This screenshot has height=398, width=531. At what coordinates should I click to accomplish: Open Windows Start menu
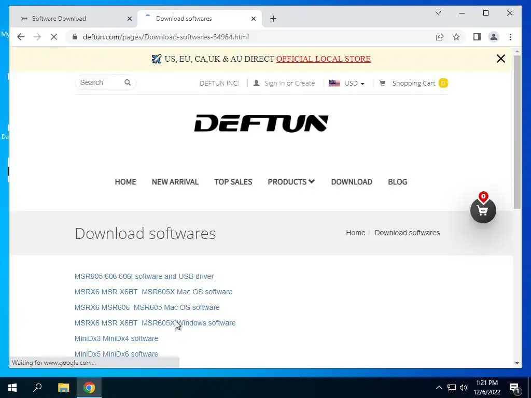(x=12, y=388)
